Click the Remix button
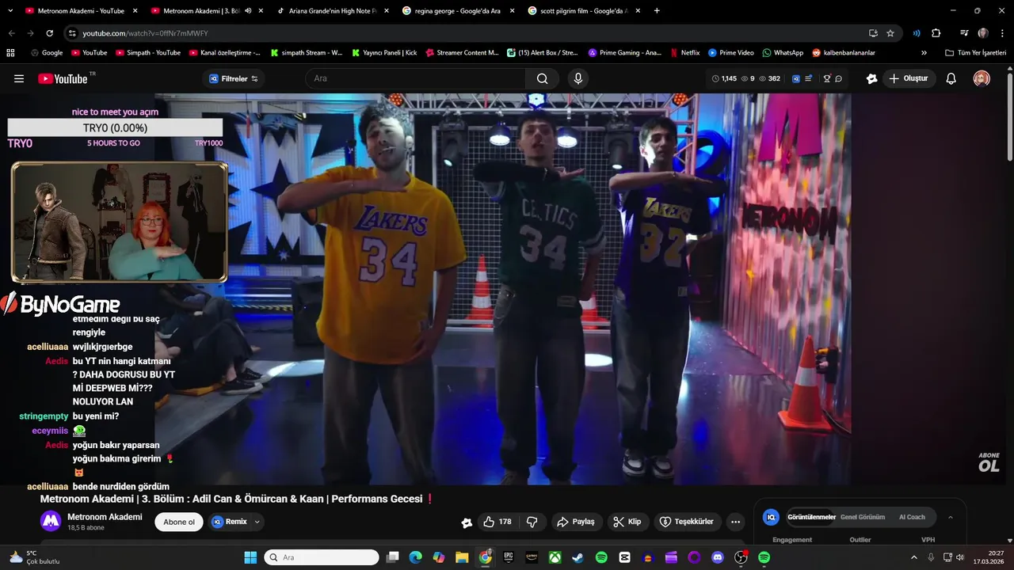Screen dimensions: 1014x570 click(x=230, y=522)
